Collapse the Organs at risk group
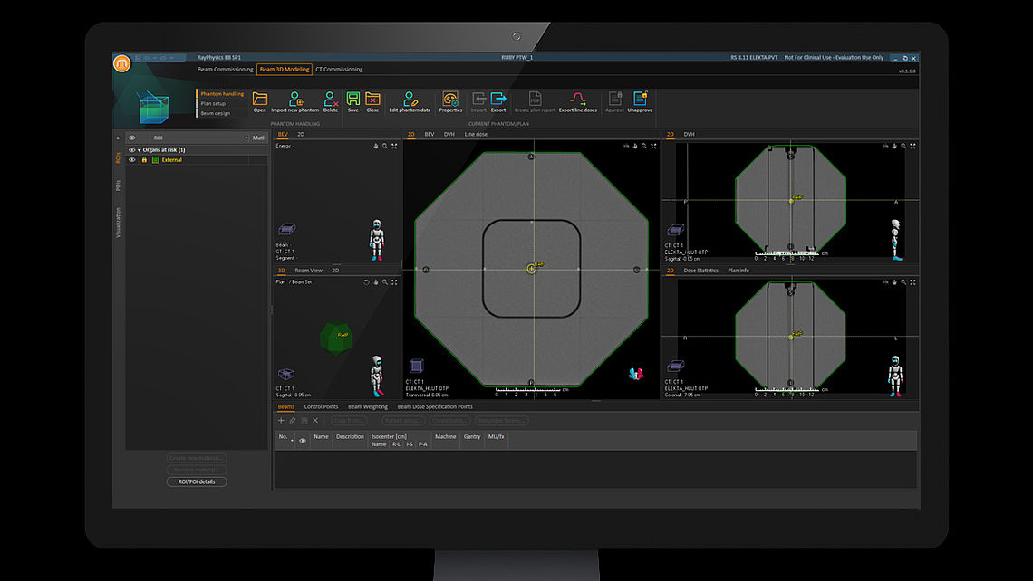 tap(140, 150)
